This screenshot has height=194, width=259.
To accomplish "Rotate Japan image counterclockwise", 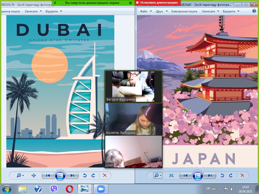I will pos(222,175).
